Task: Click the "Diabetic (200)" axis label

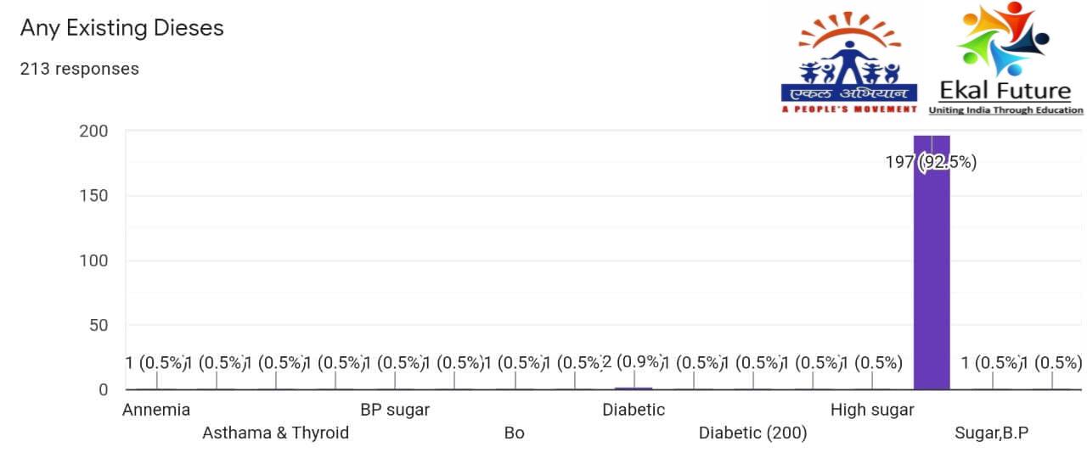Action: [x=752, y=433]
